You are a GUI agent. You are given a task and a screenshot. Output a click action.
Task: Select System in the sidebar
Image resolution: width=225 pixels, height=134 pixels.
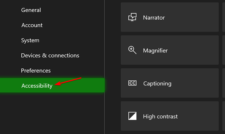[30, 40]
